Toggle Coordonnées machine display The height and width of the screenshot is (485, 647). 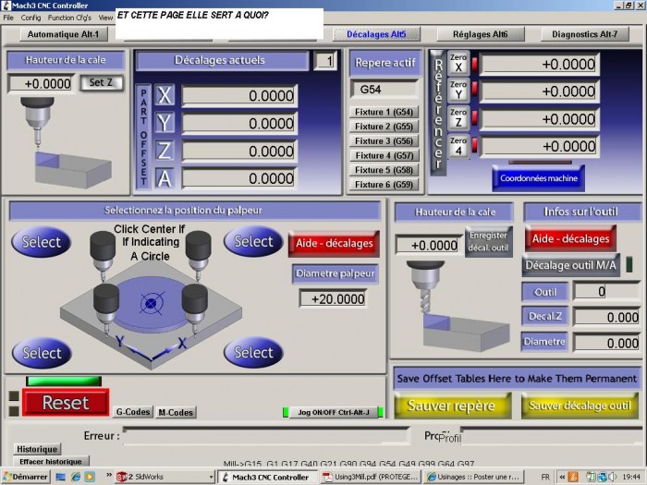coord(539,178)
